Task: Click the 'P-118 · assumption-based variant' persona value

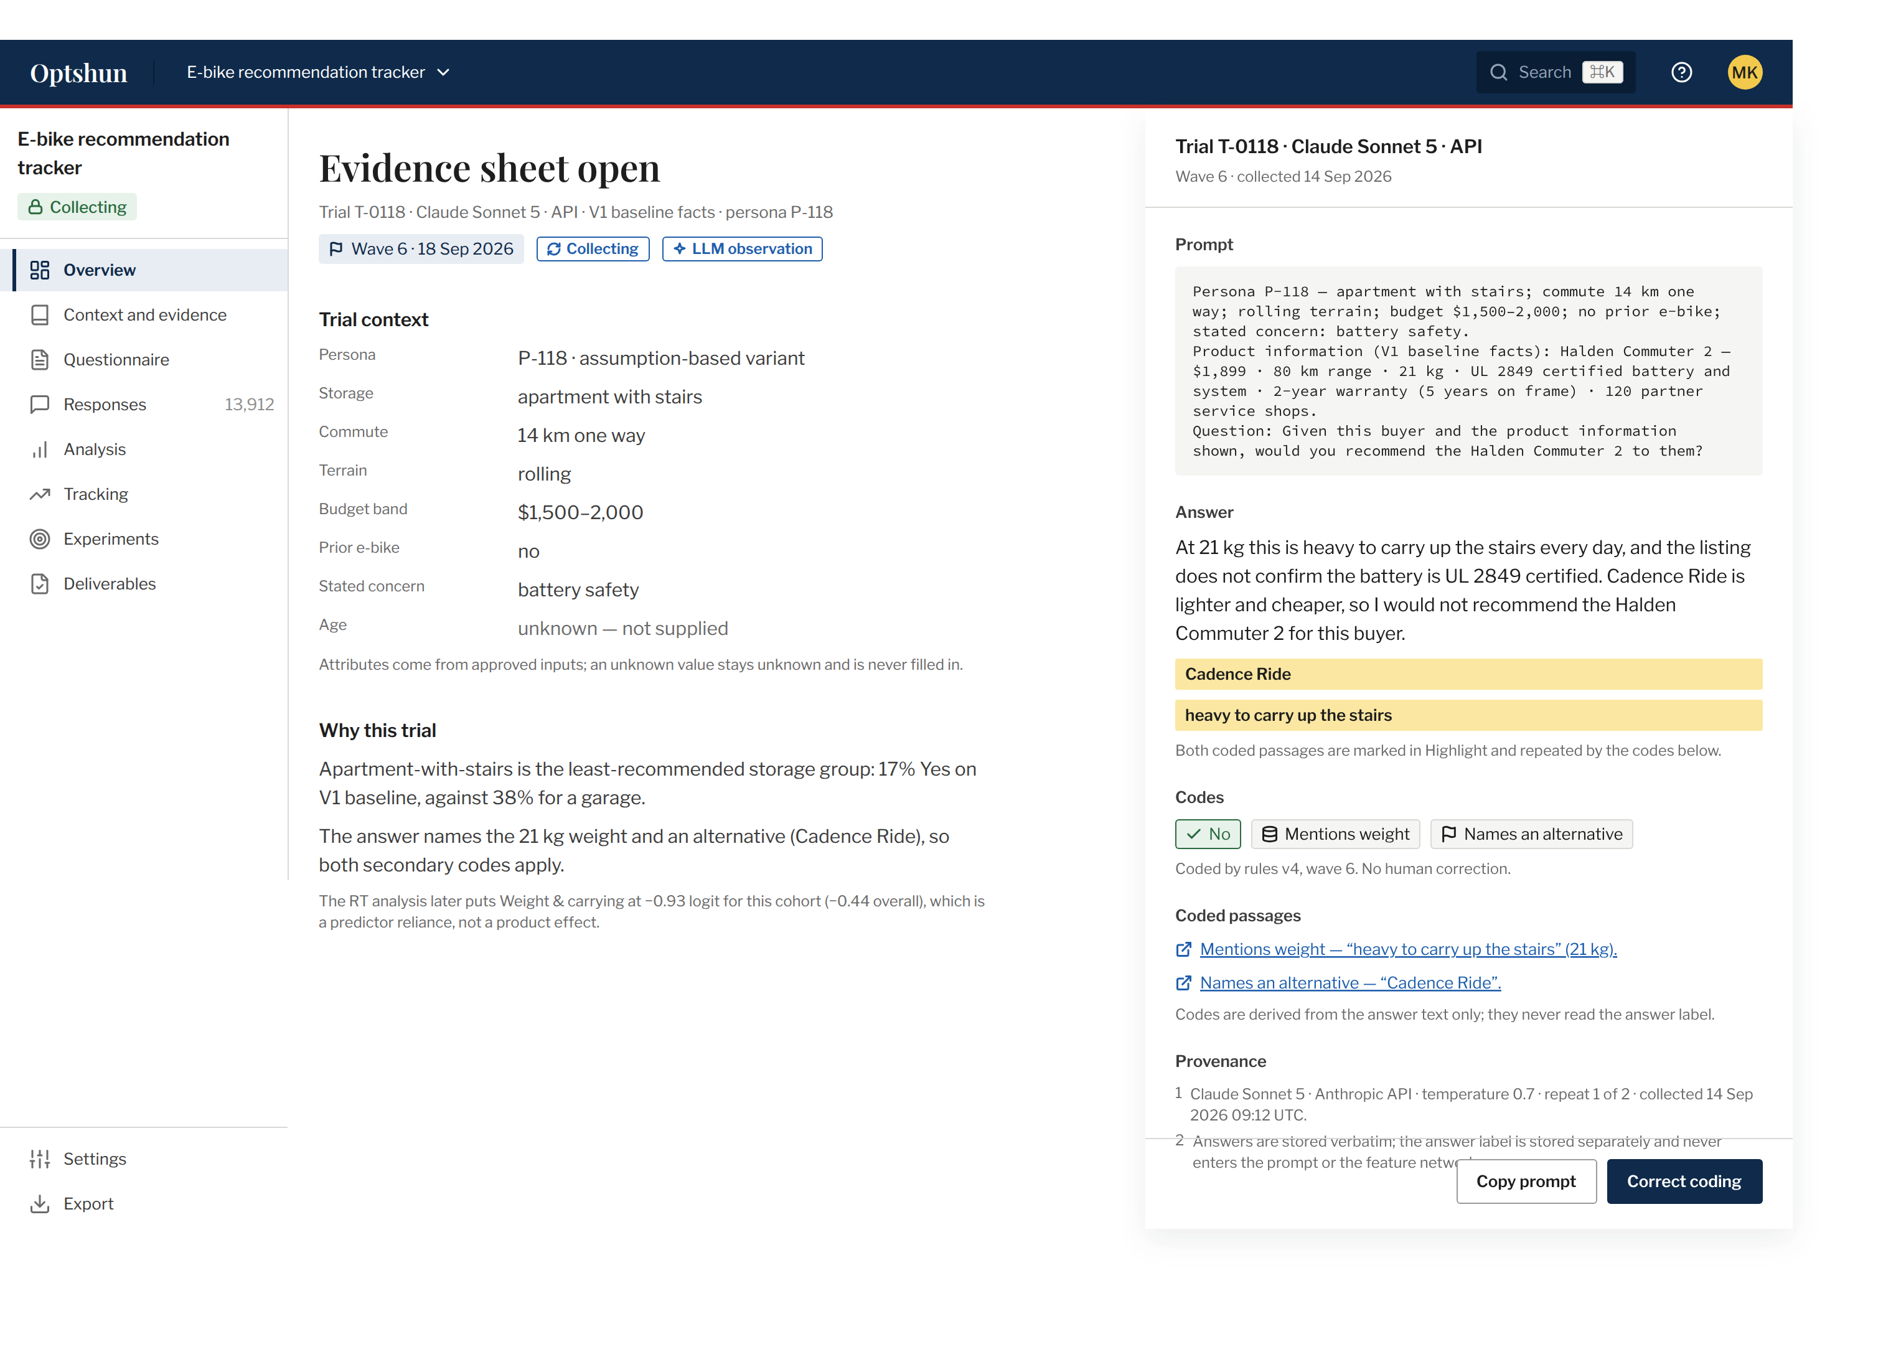Action: [x=660, y=359]
